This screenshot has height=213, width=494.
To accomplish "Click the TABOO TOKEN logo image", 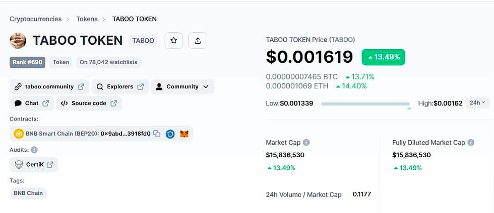I will point(18,41).
